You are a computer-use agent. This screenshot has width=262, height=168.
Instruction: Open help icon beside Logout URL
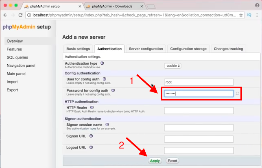(x=91, y=147)
